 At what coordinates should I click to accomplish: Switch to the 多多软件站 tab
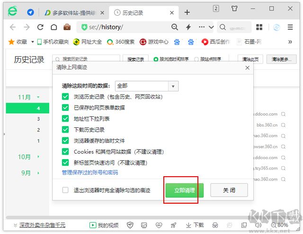[x=74, y=13]
